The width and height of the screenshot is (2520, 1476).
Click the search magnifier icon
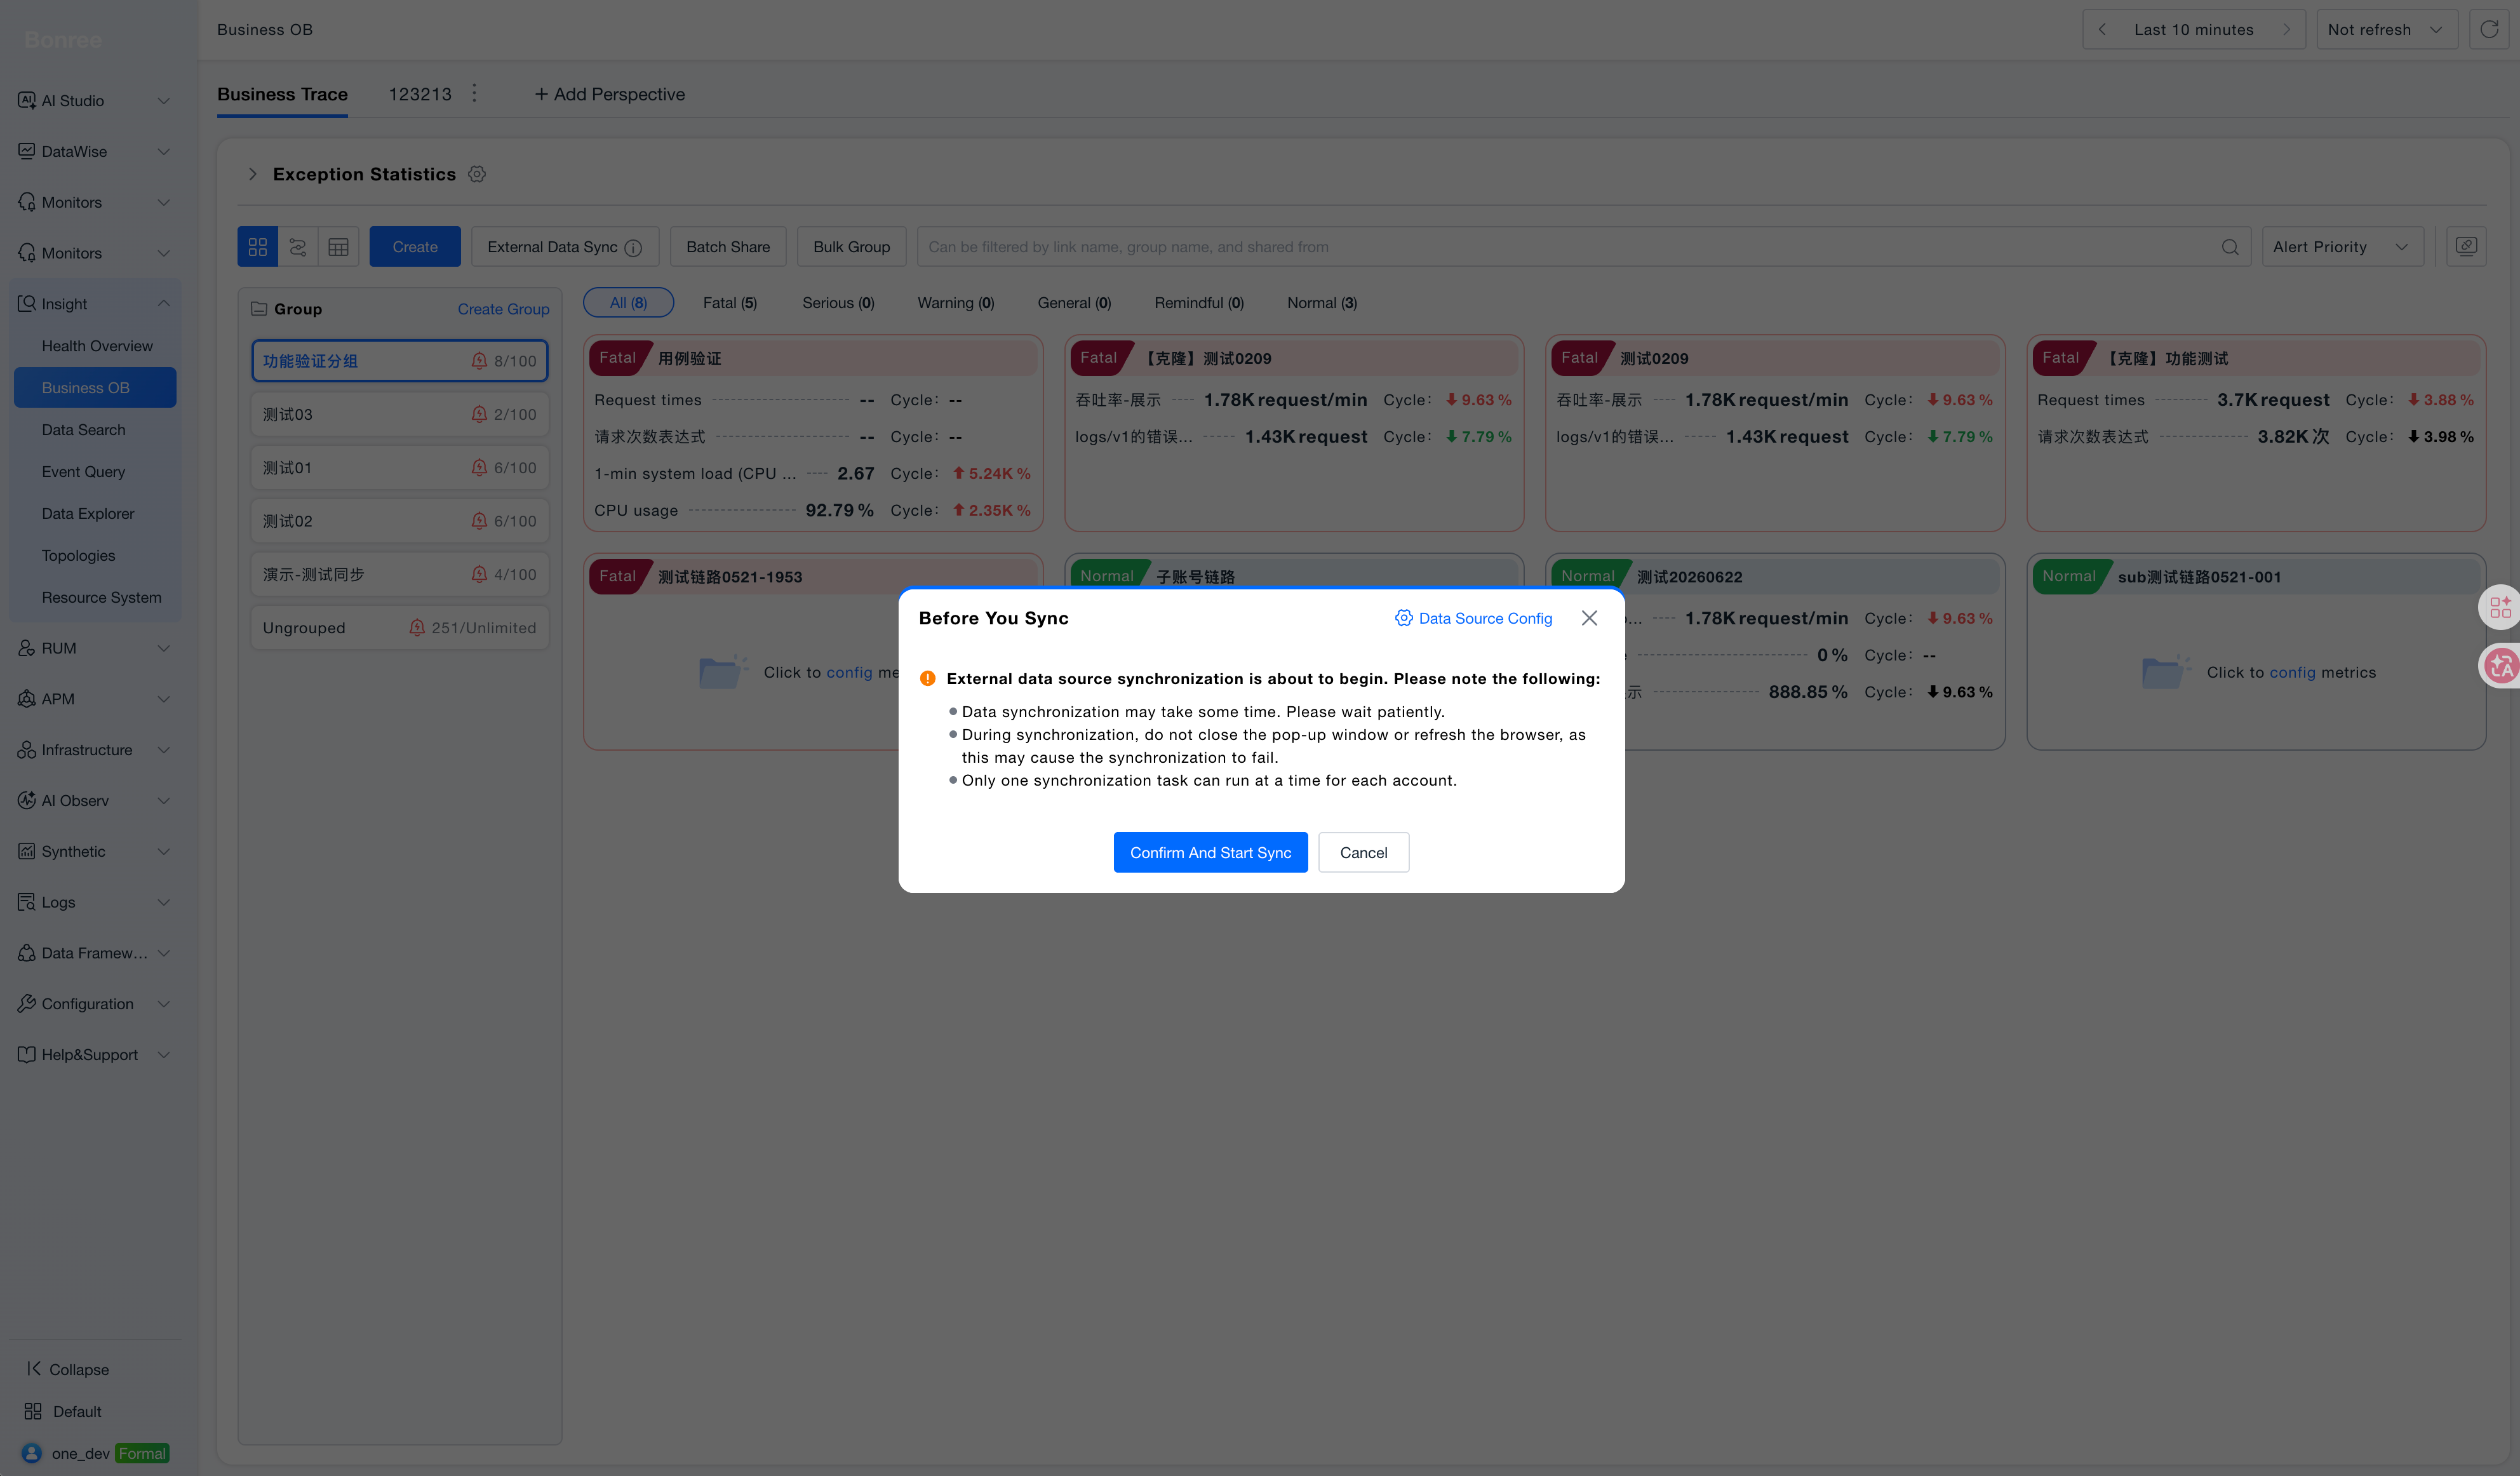pos(2230,247)
